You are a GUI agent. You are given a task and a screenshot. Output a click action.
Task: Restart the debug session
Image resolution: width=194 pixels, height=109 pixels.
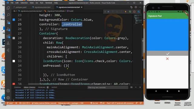(x=130, y=12)
